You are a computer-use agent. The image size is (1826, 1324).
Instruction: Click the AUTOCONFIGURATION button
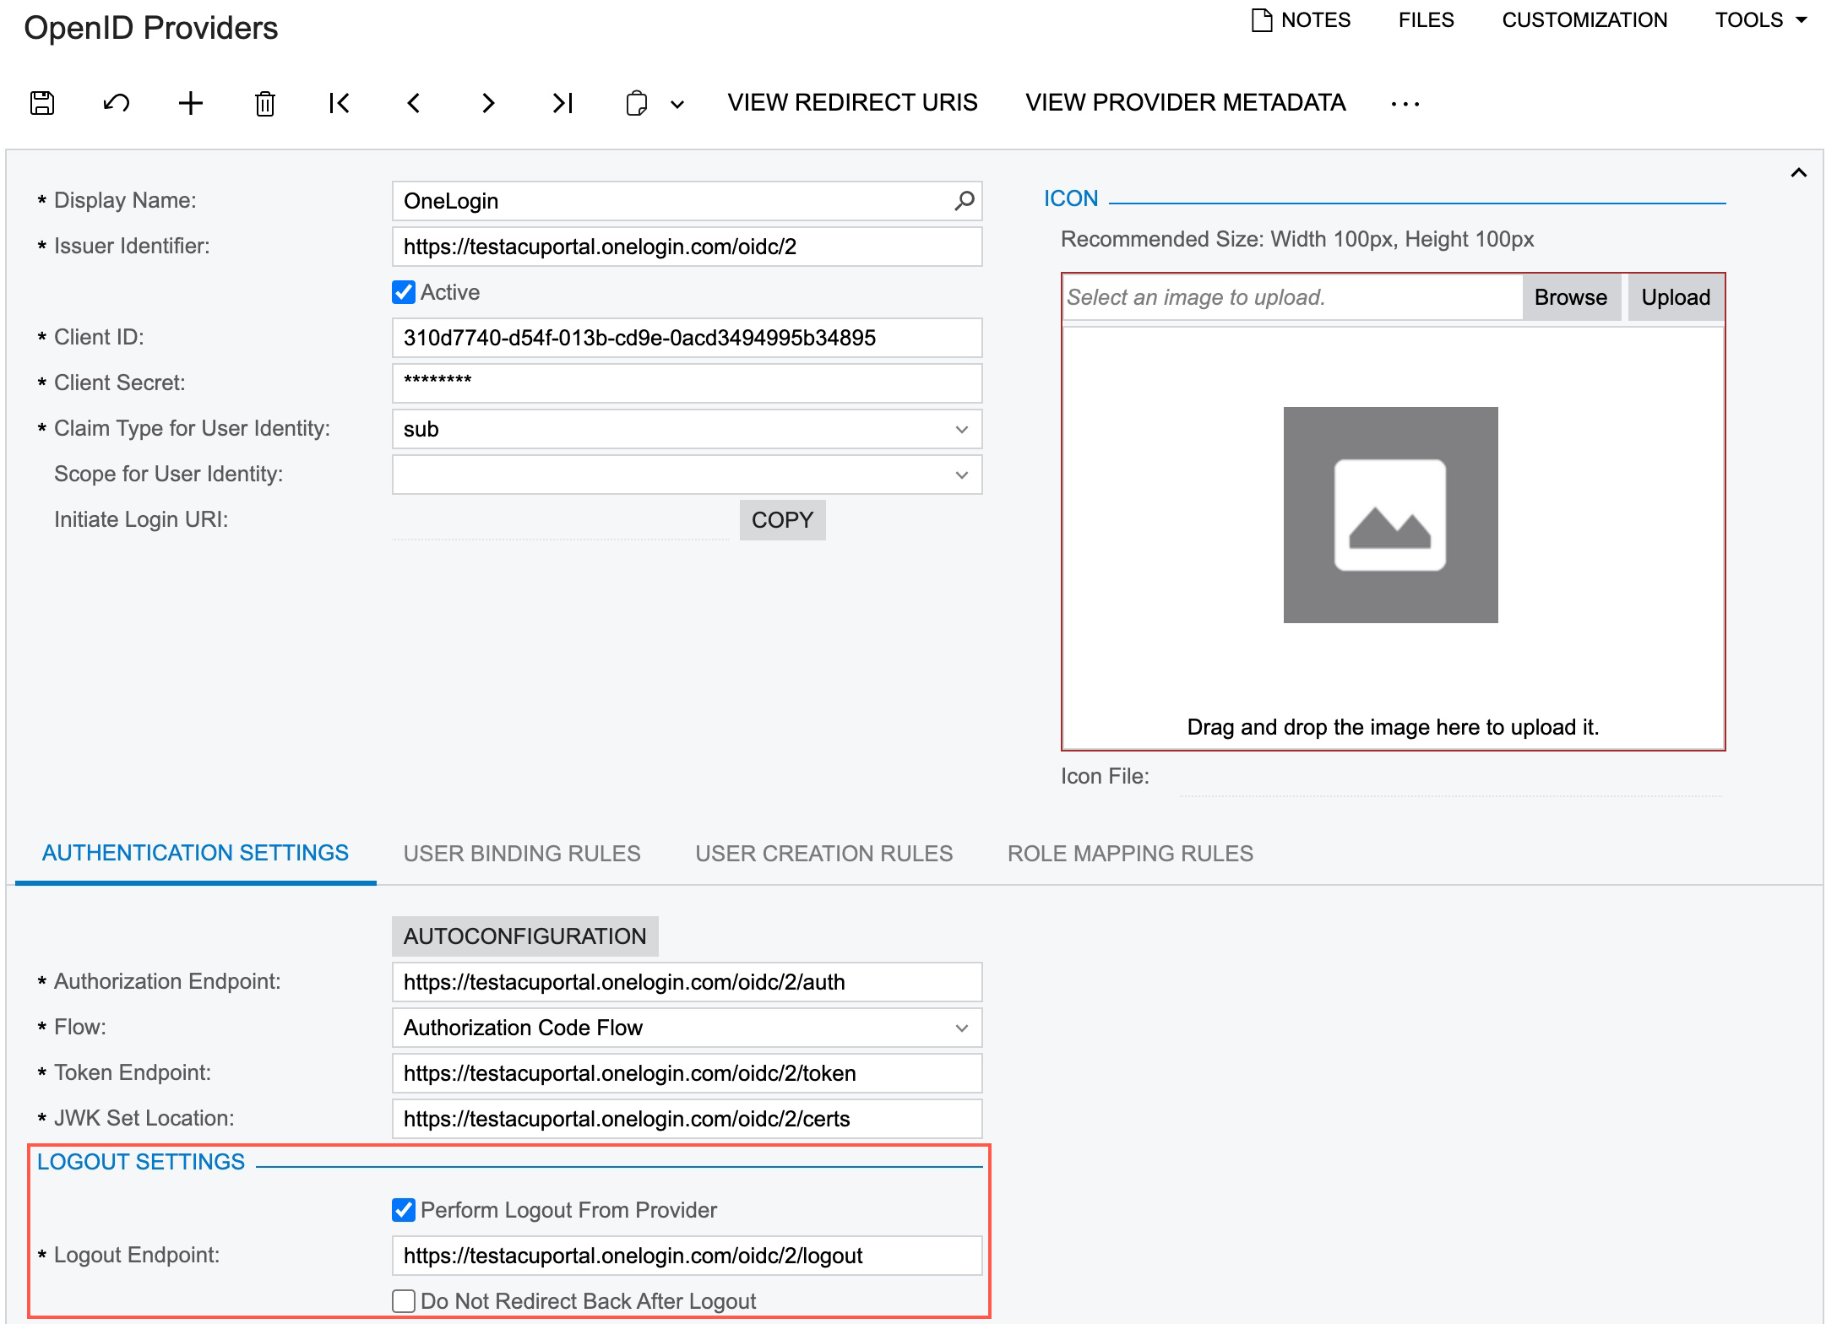point(524,936)
